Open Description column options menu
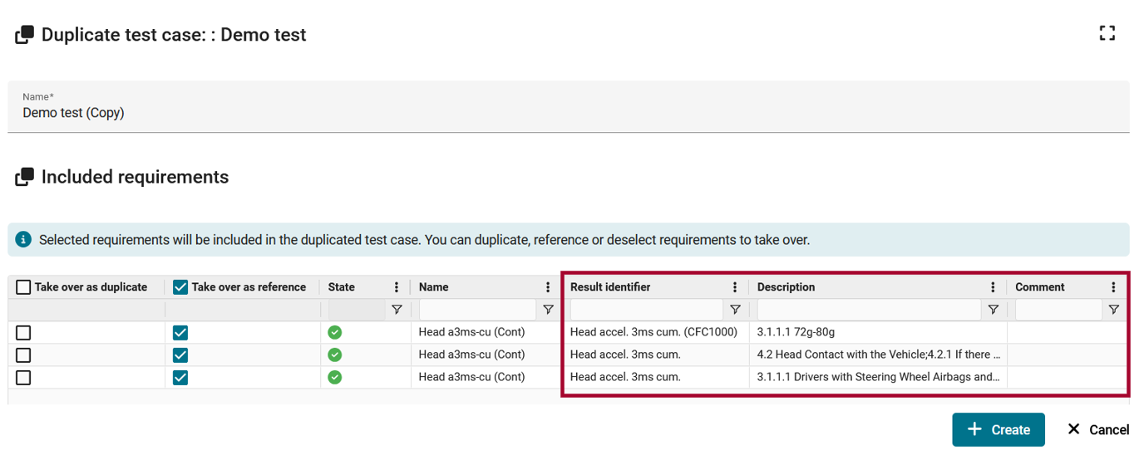This screenshot has width=1144, height=455. point(993,287)
